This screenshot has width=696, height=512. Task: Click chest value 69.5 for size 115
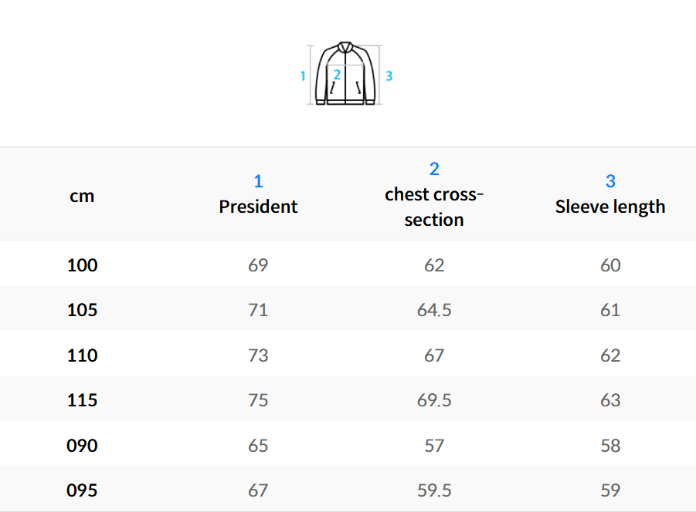[x=434, y=400]
